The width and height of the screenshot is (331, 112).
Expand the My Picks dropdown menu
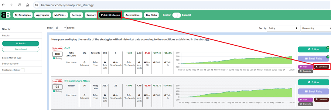click(60, 15)
